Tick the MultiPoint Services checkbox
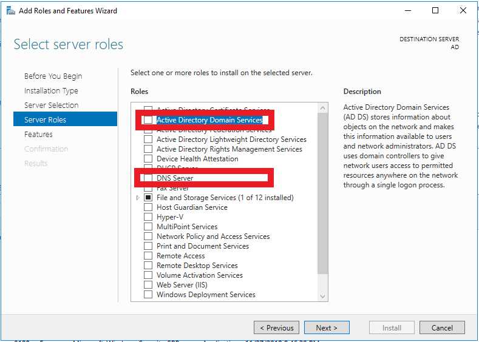This screenshot has width=479, height=342. pyautogui.click(x=148, y=227)
